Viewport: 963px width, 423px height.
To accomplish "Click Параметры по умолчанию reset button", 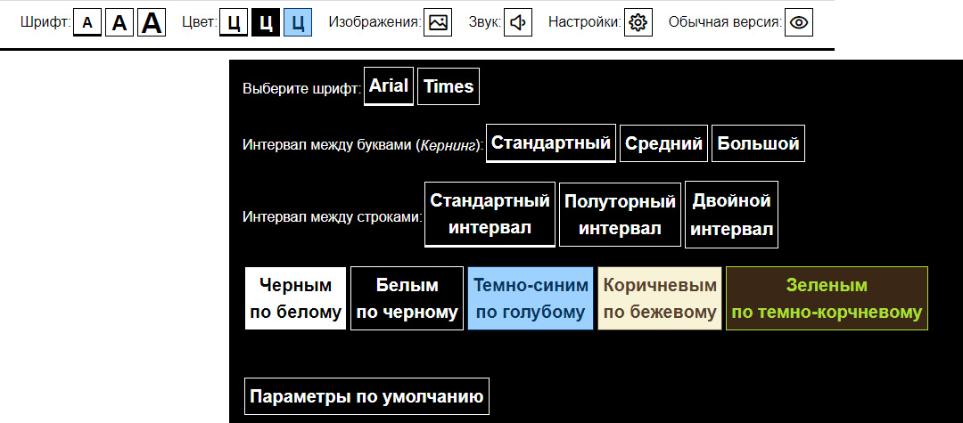I will point(367,396).
